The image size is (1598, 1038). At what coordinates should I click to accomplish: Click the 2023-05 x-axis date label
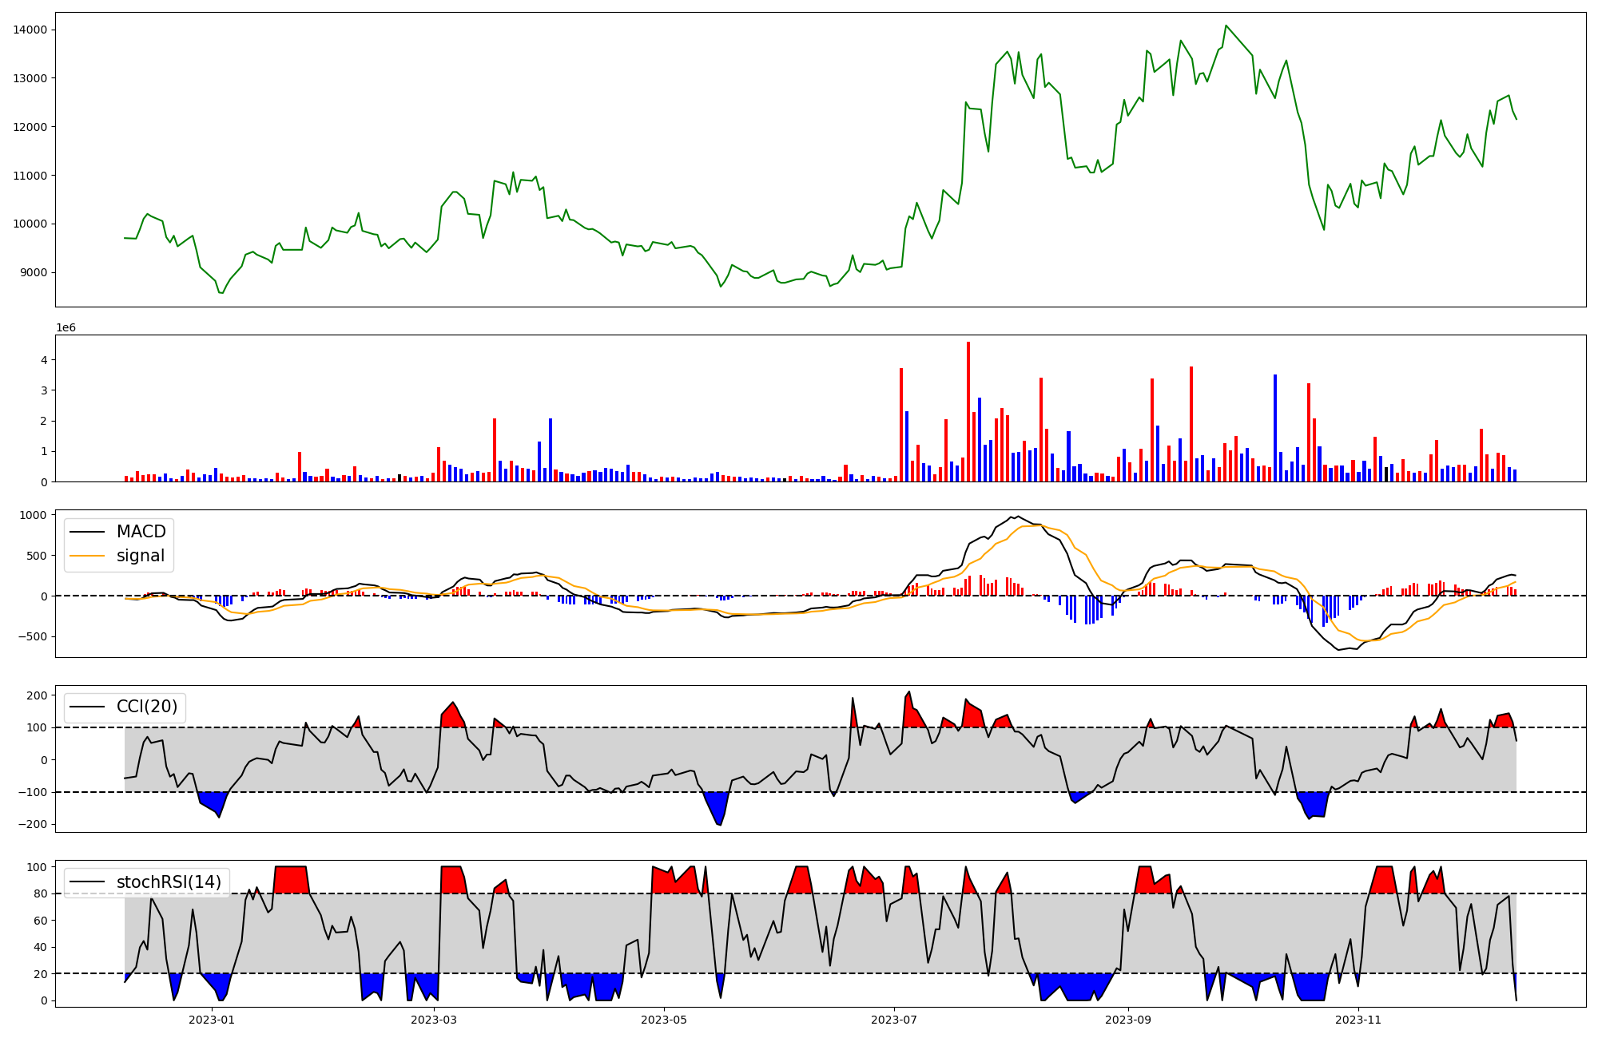[664, 1020]
